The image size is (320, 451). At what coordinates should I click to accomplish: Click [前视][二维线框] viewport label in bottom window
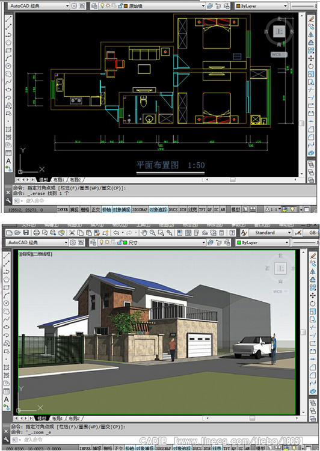35,254
